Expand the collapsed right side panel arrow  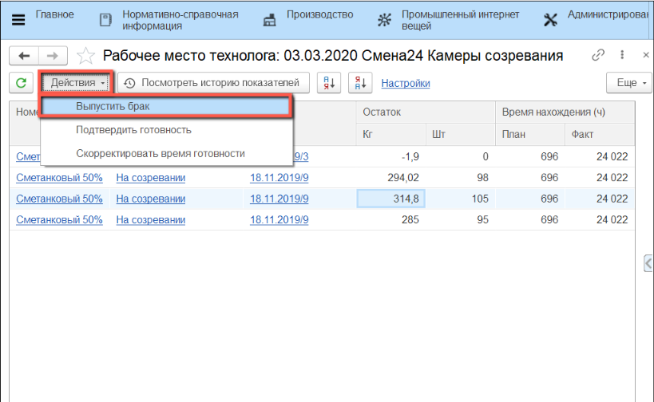pyautogui.click(x=648, y=263)
